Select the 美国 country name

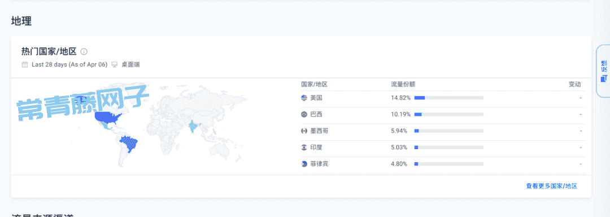pyautogui.click(x=316, y=98)
